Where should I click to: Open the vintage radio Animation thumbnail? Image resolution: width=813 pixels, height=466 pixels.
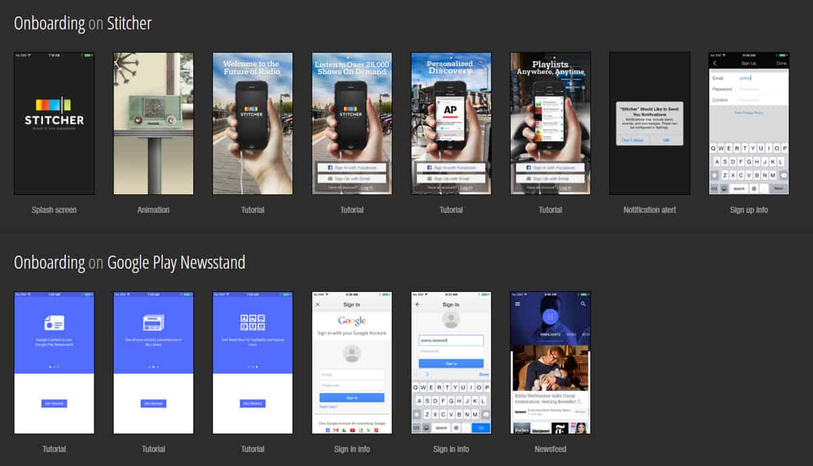coord(154,123)
